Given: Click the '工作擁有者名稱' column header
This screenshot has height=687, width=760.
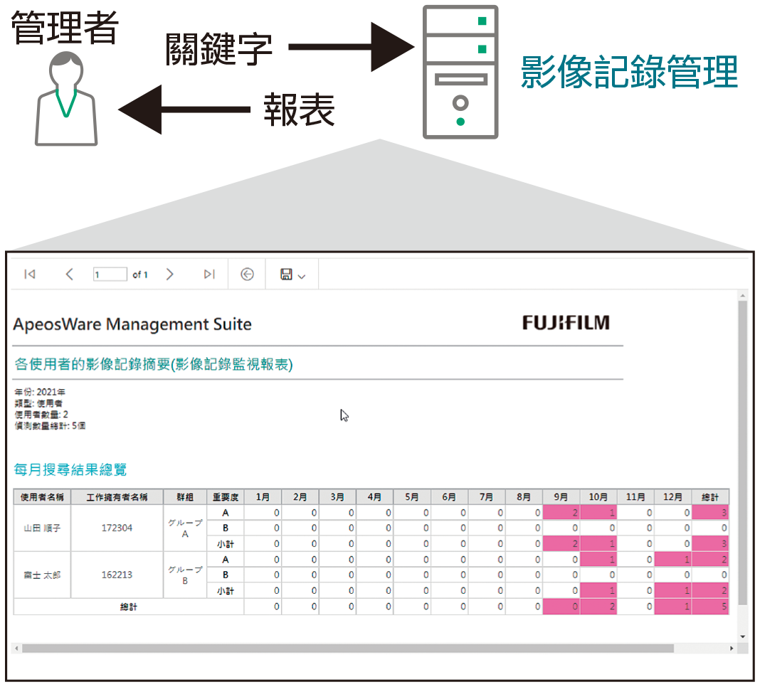Looking at the screenshot, I should (x=117, y=497).
